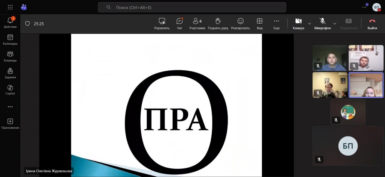This screenshot has width=385, height=177.
Task: Open Copilot from the left sidebar
Action: (x=10, y=89)
